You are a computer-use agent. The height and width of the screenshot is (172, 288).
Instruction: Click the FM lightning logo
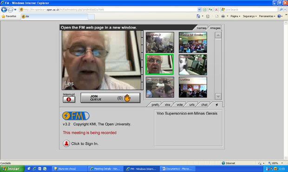tap(76, 116)
